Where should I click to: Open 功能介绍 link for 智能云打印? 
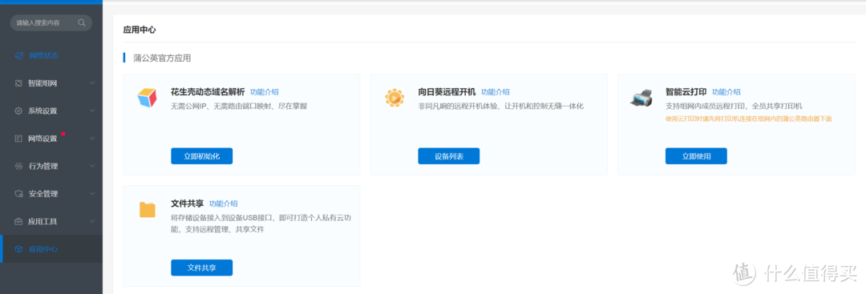click(726, 92)
